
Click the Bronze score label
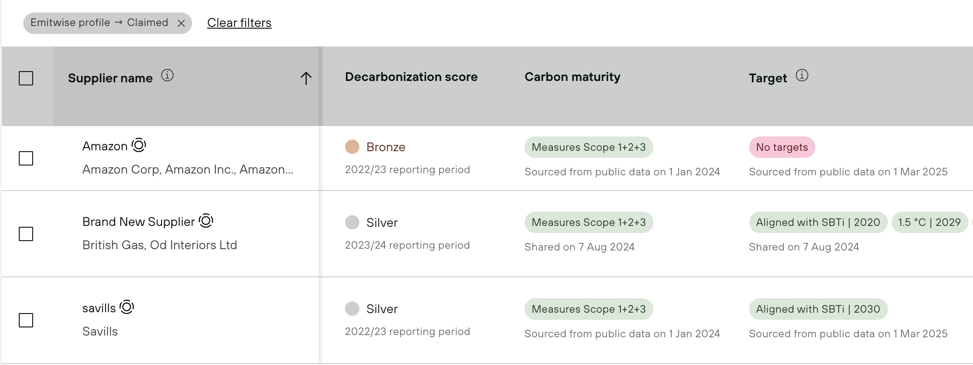[386, 147]
